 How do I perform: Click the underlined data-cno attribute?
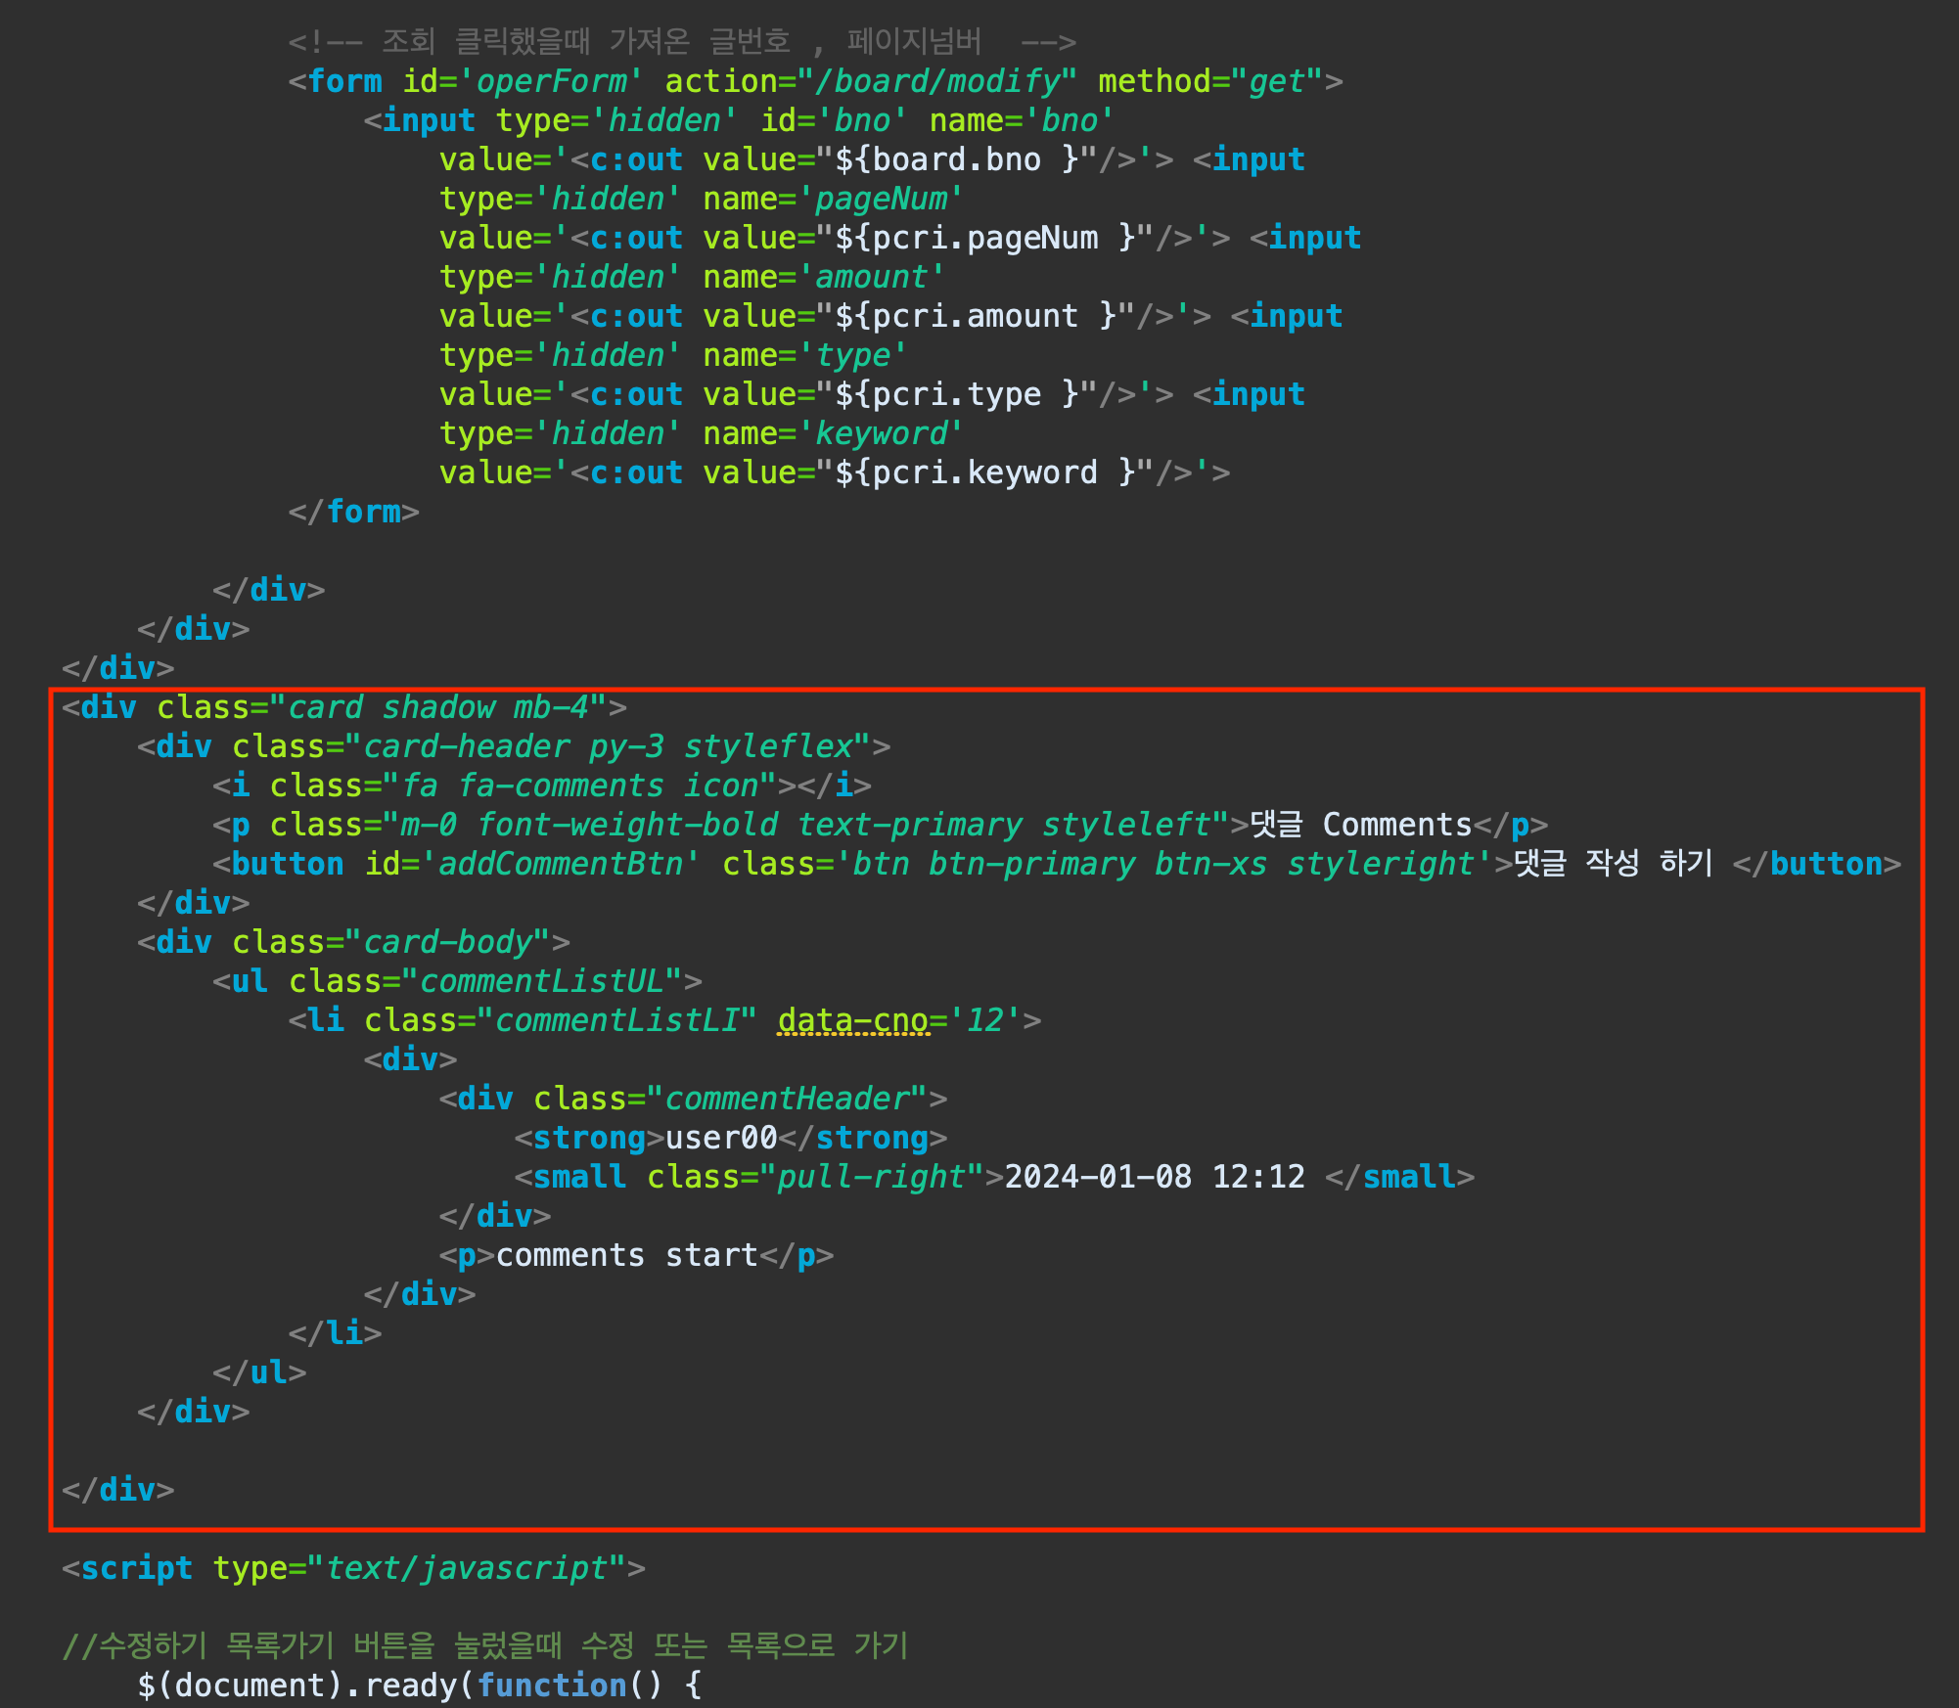[x=852, y=1020]
